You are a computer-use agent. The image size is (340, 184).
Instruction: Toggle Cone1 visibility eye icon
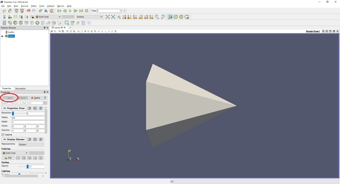pos(2,36)
